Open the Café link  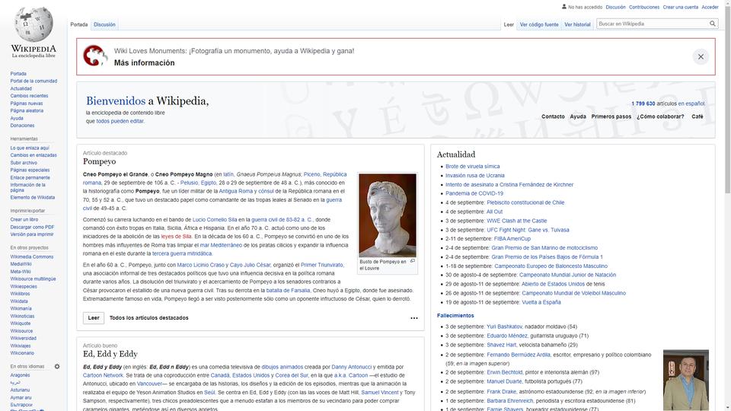pos(697,116)
